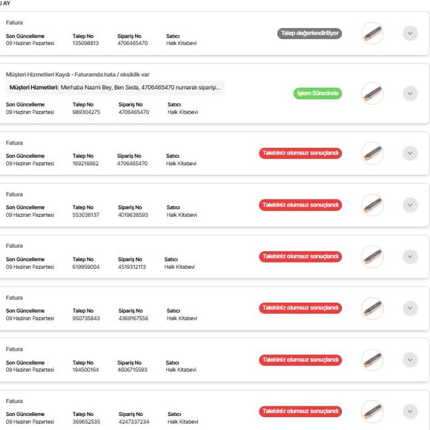Open product thumbnail for request 989304275
This screenshot has height=430, width=430.
372,94
